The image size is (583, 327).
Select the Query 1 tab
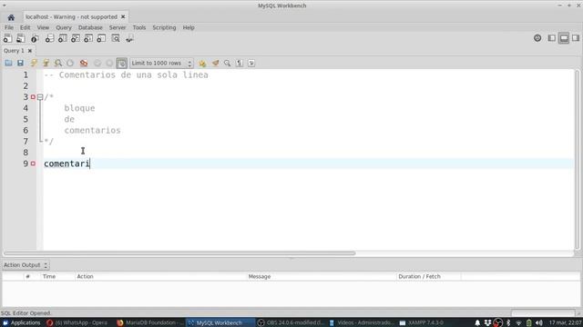click(14, 51)
